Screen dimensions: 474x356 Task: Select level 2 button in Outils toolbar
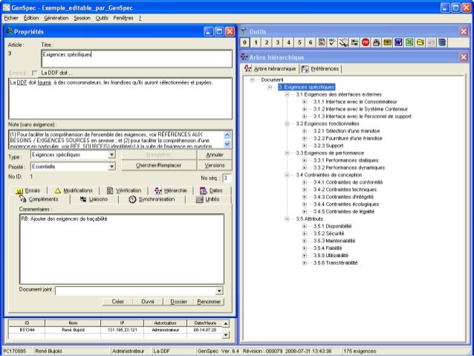(267, 42)
